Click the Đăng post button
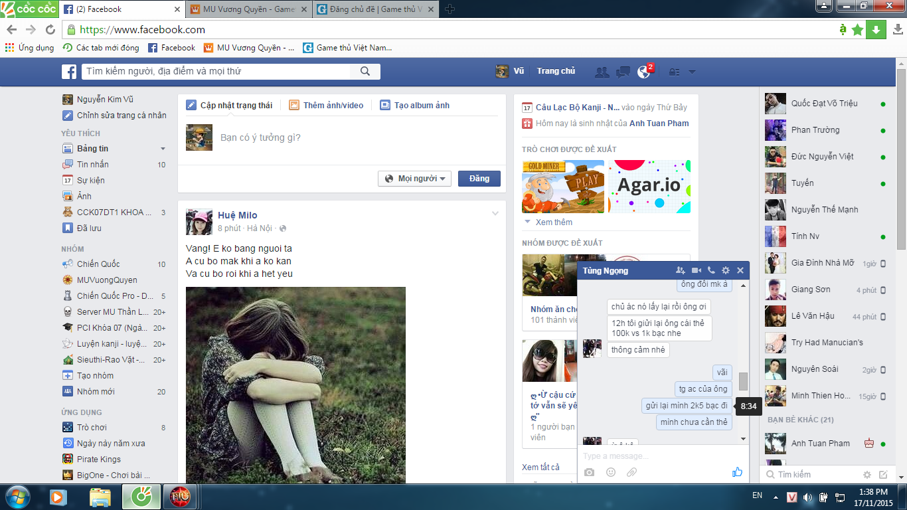This screenshot has width=907, height=510. 479,179
